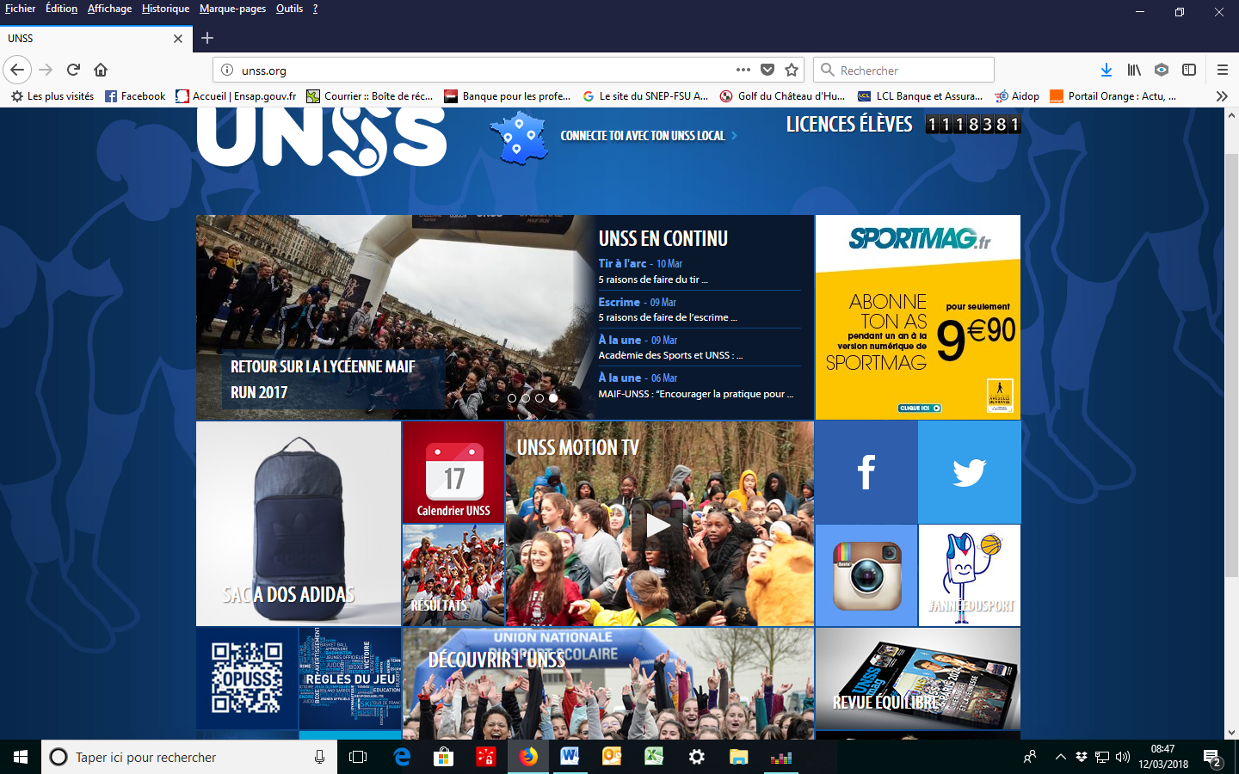Show hidden system tray icons
The image size is (1239, 774).
(x=1060, y=757)
